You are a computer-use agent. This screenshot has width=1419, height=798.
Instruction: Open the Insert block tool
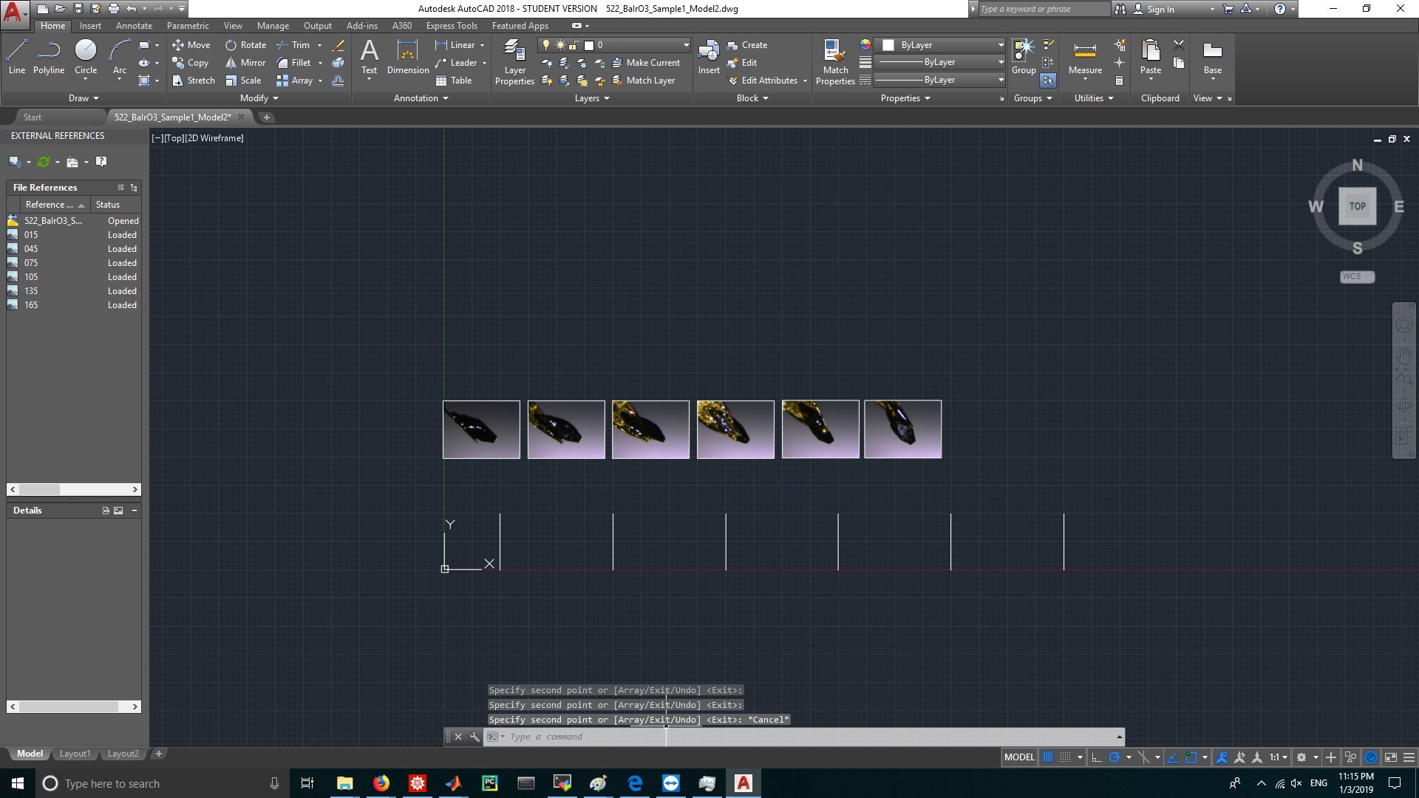point(709,58)
